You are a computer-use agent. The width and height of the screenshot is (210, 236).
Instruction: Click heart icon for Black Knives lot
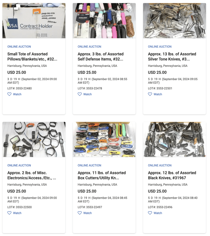tap(150, 213)
